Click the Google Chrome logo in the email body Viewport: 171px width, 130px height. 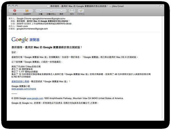point(25,40)
